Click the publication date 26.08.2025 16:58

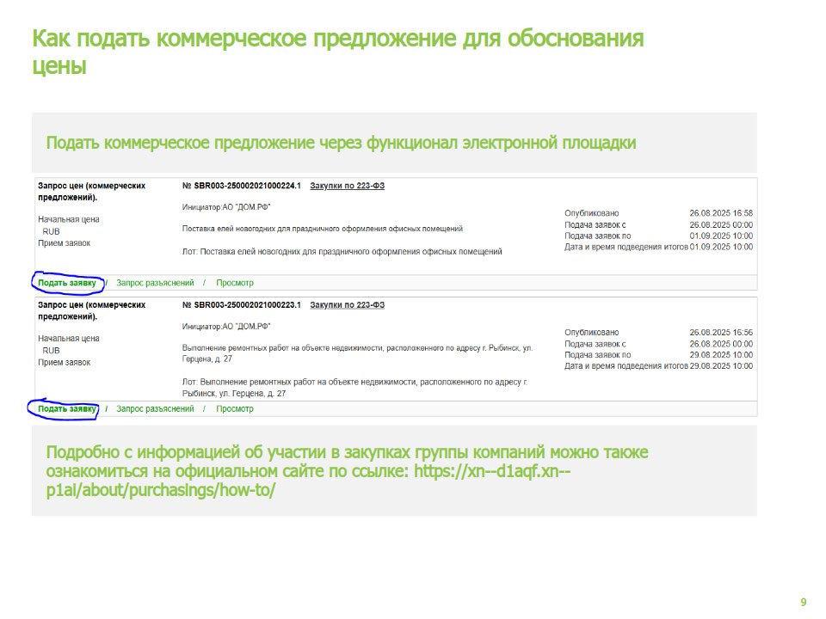(x=721, y=213)
